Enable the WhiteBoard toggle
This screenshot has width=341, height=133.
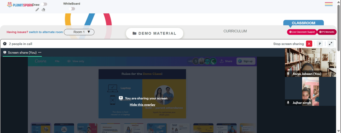point(72,9)
